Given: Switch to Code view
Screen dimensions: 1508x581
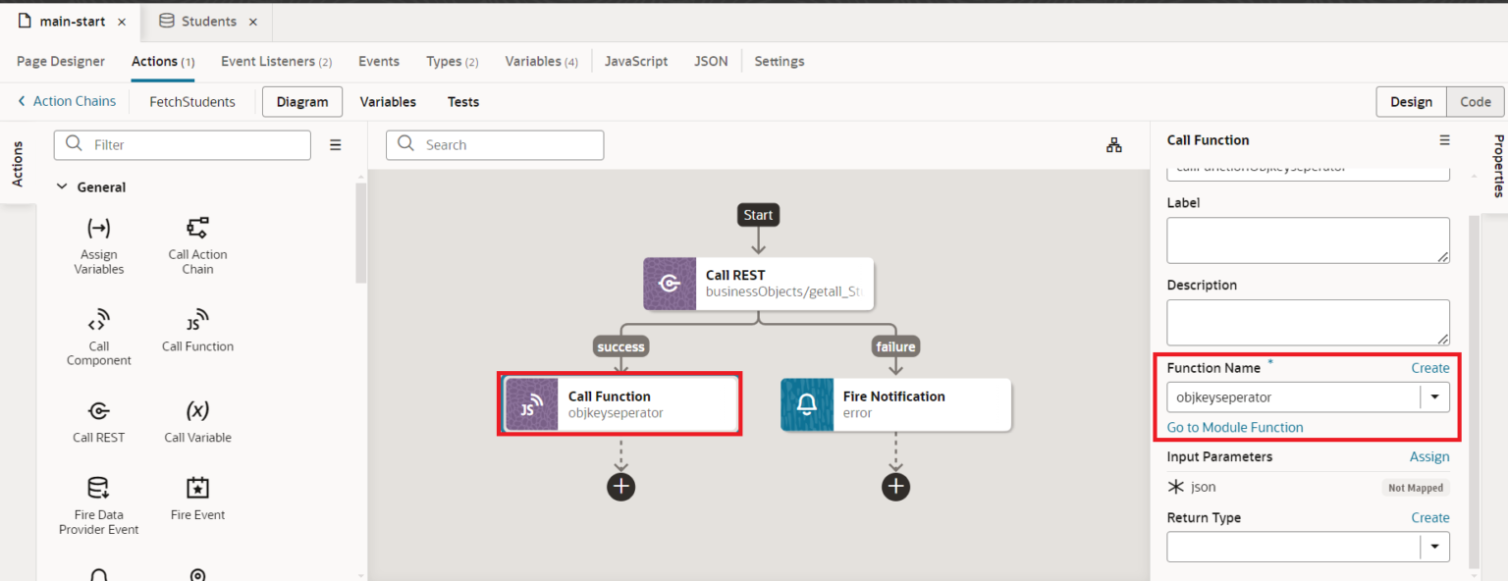Looking at the screenshot, I should point(1475,102).
